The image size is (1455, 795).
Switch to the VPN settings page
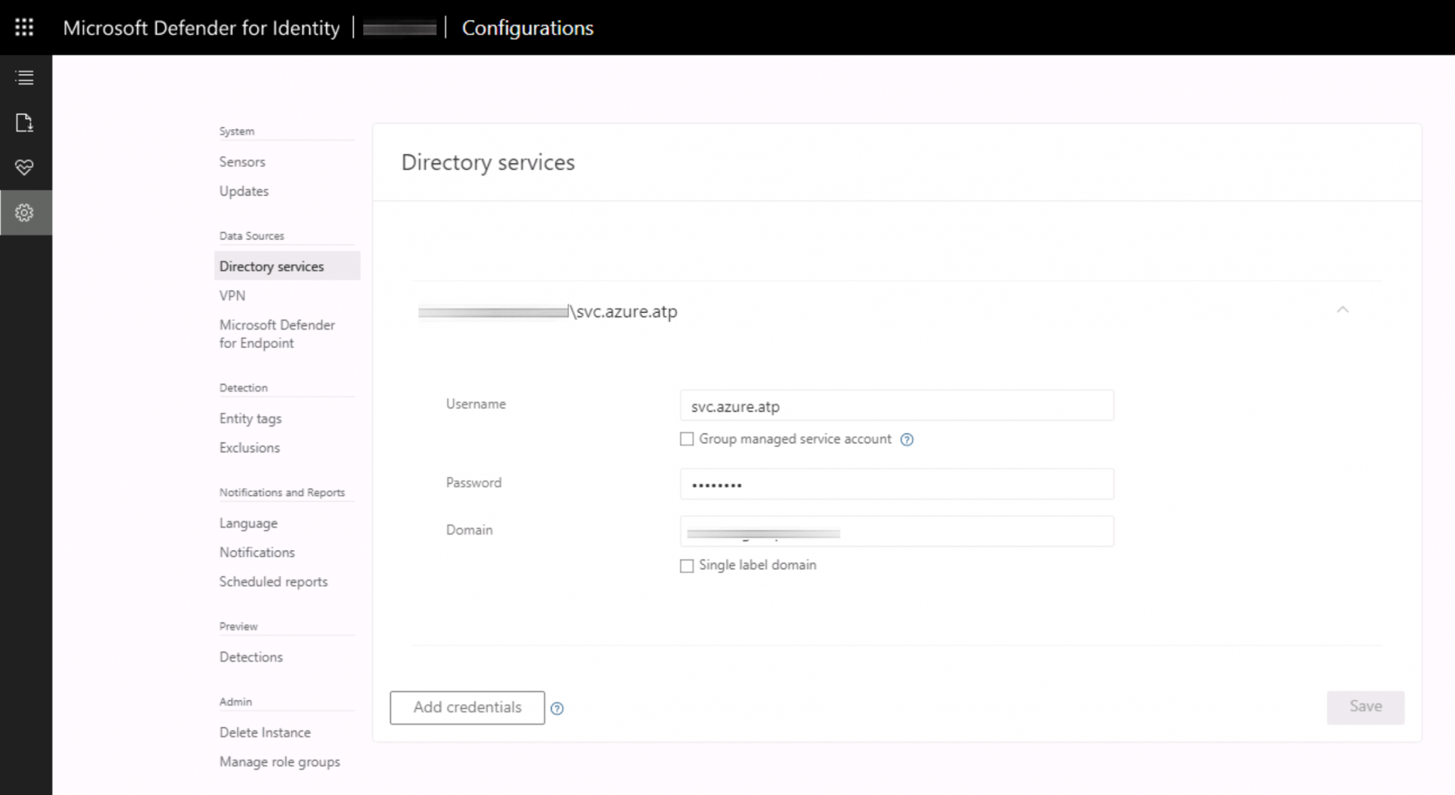[231, 295]
